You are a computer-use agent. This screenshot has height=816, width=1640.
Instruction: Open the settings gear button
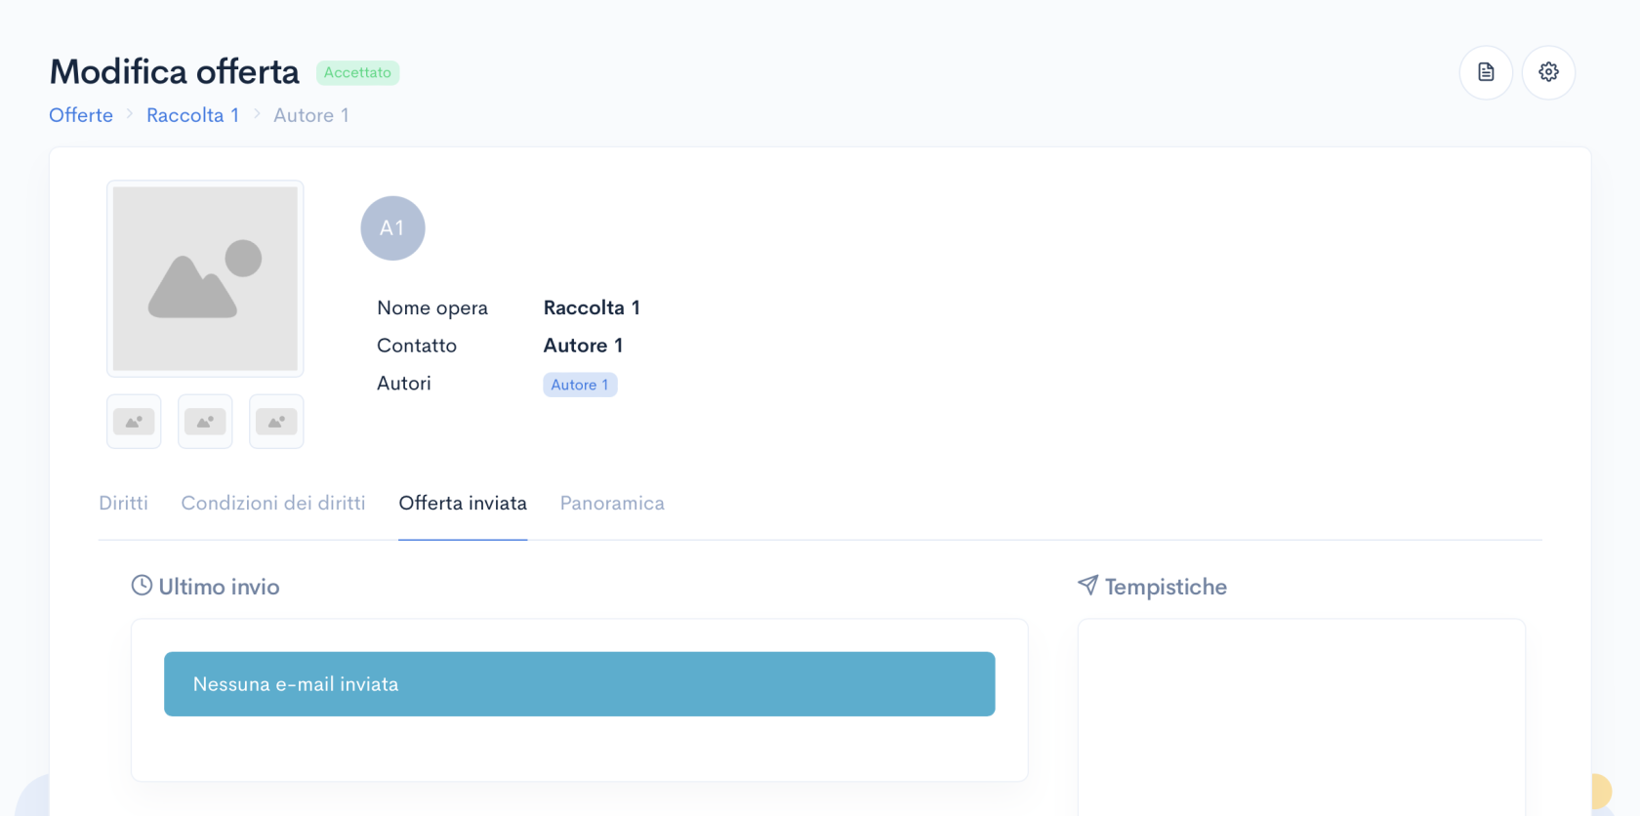[x=1548, y=72]
